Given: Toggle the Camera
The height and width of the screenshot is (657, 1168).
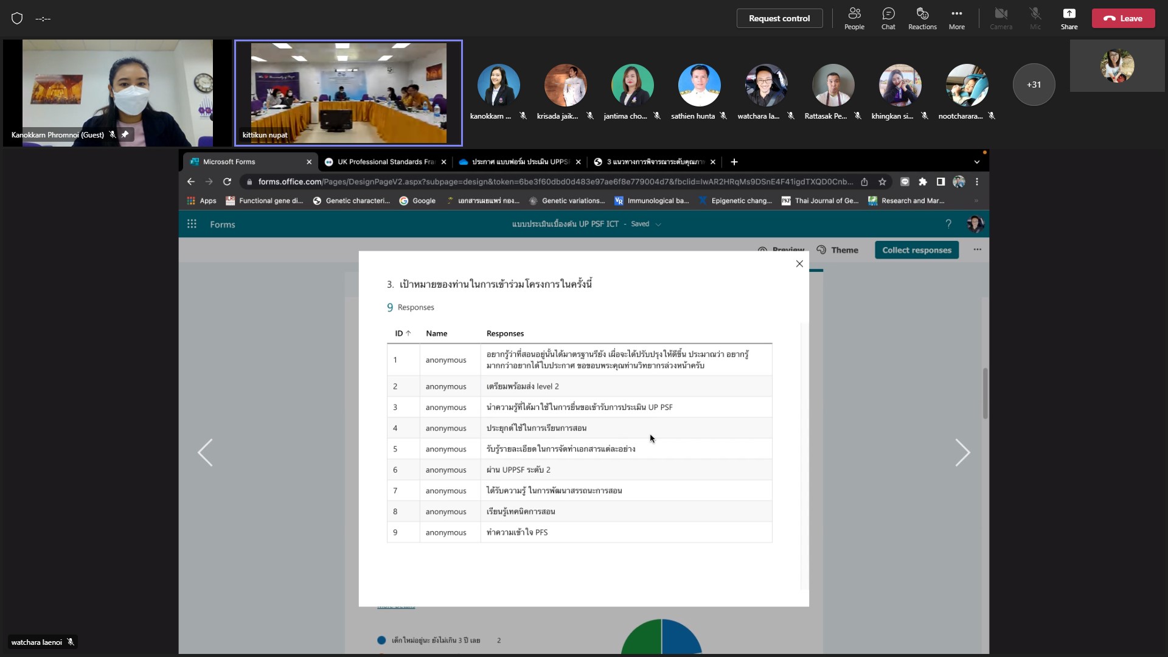Looking at the screenshot, I should click(x=1001, y=18).
